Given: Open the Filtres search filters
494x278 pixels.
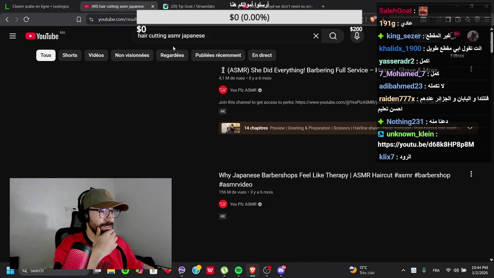Looking at the screenshot, I should [x=457, y=56].
